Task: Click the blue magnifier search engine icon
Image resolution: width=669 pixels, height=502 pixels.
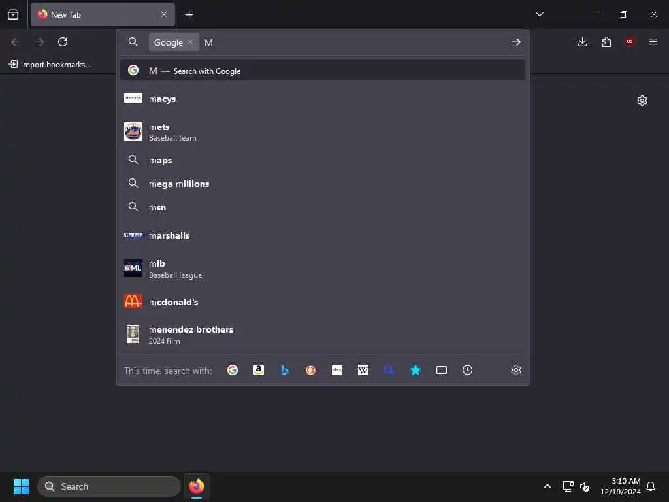Action: click(389, 370)
